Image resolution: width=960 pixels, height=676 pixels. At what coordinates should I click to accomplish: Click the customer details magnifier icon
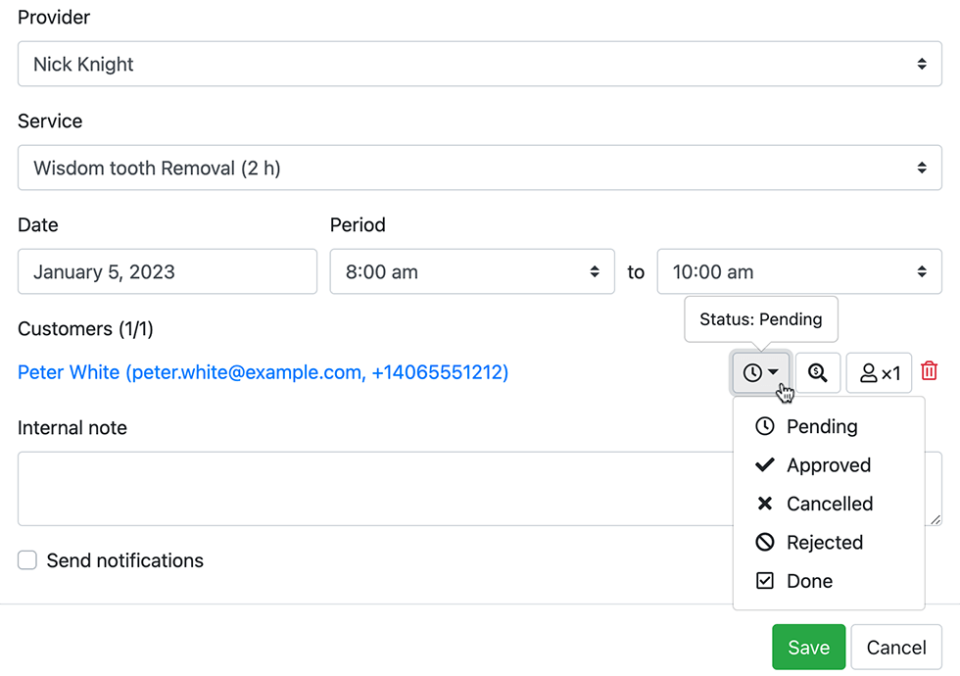pyautogui.click(x=818, y=372)
